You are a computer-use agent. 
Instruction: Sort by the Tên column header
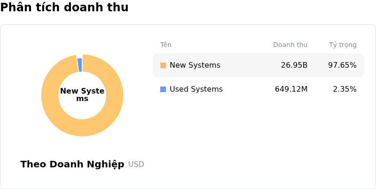pyautogui.click(x=165, y=45)
